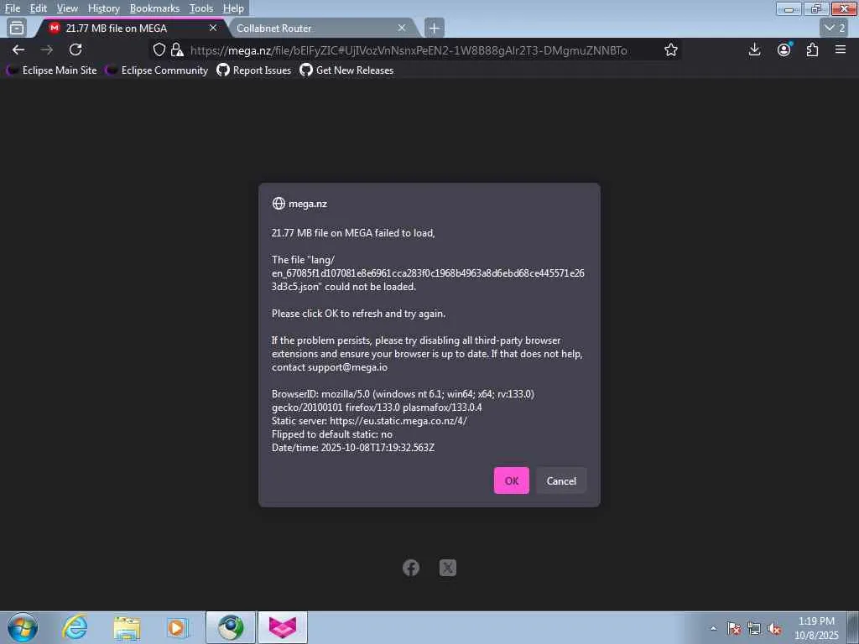This screenshot has height=644, width=859.
Task: Select the 21.77 MB file on MEGA tab
Action: (x=132, y=28)
